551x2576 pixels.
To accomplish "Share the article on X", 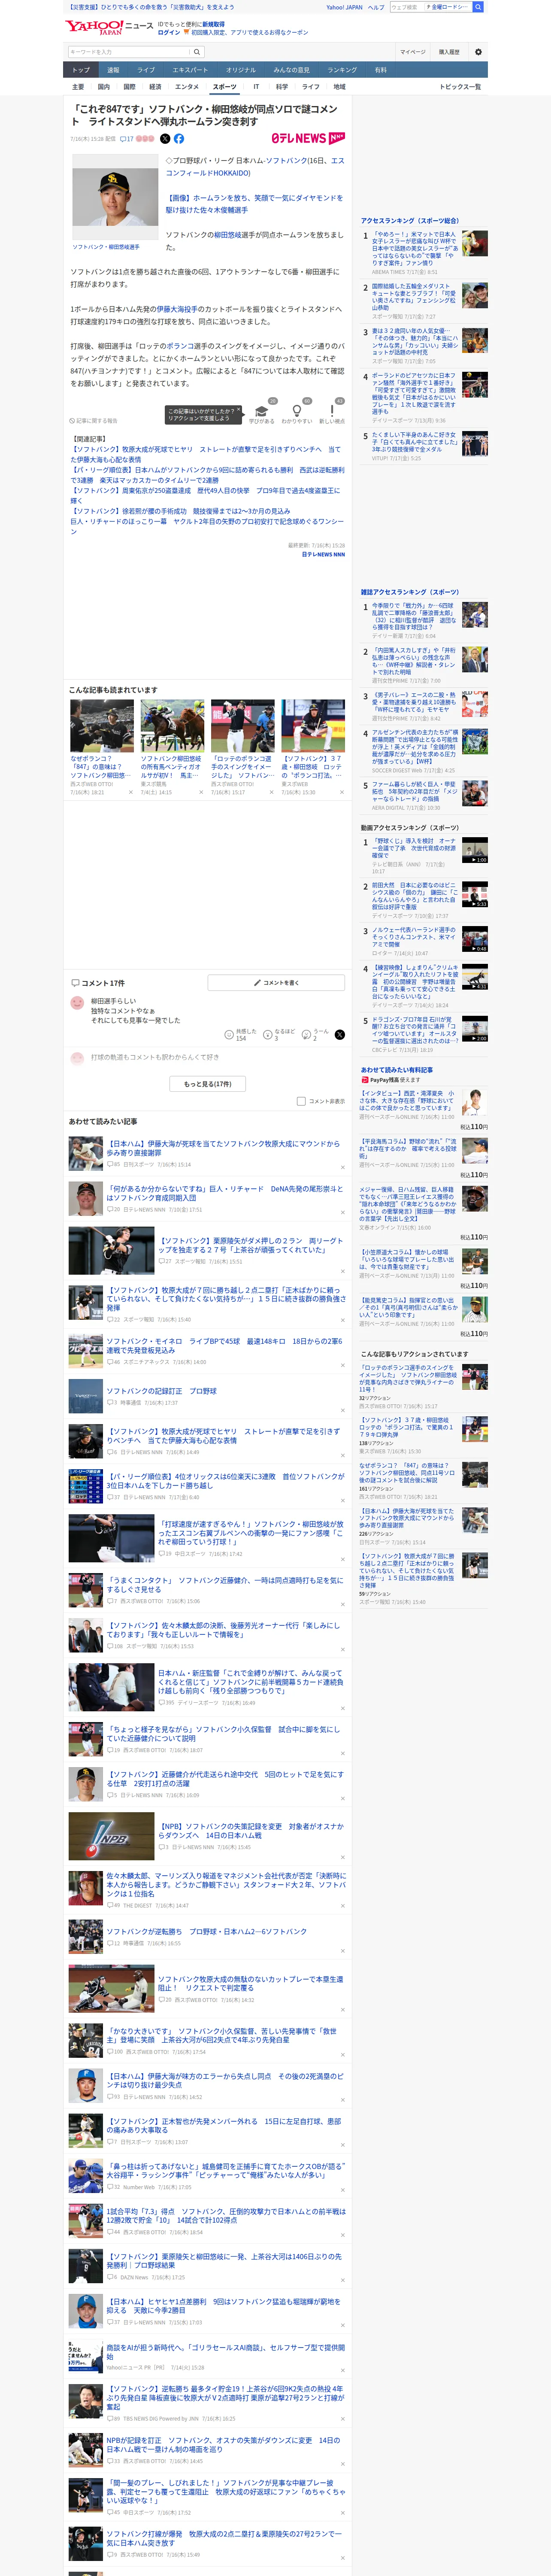I will (166, 139).
